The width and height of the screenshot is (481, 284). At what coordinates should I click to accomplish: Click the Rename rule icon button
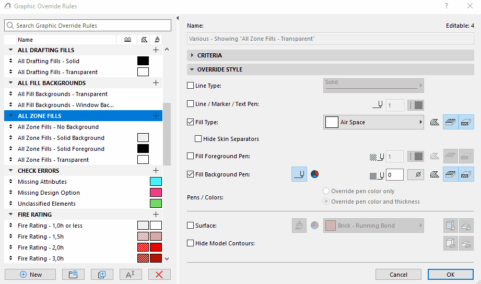(131, 275)
